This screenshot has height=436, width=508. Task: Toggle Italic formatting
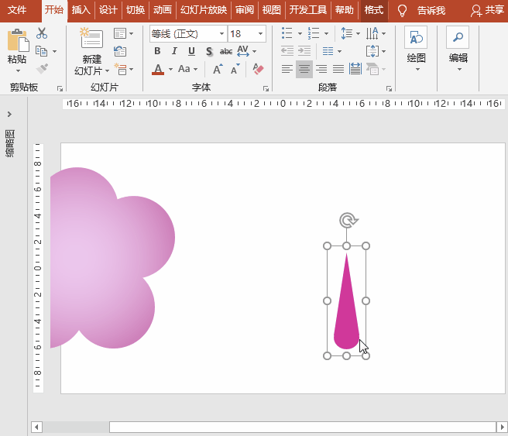(174, 52)
